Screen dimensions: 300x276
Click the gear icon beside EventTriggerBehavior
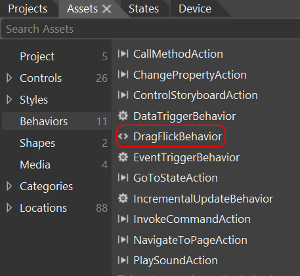123,157
